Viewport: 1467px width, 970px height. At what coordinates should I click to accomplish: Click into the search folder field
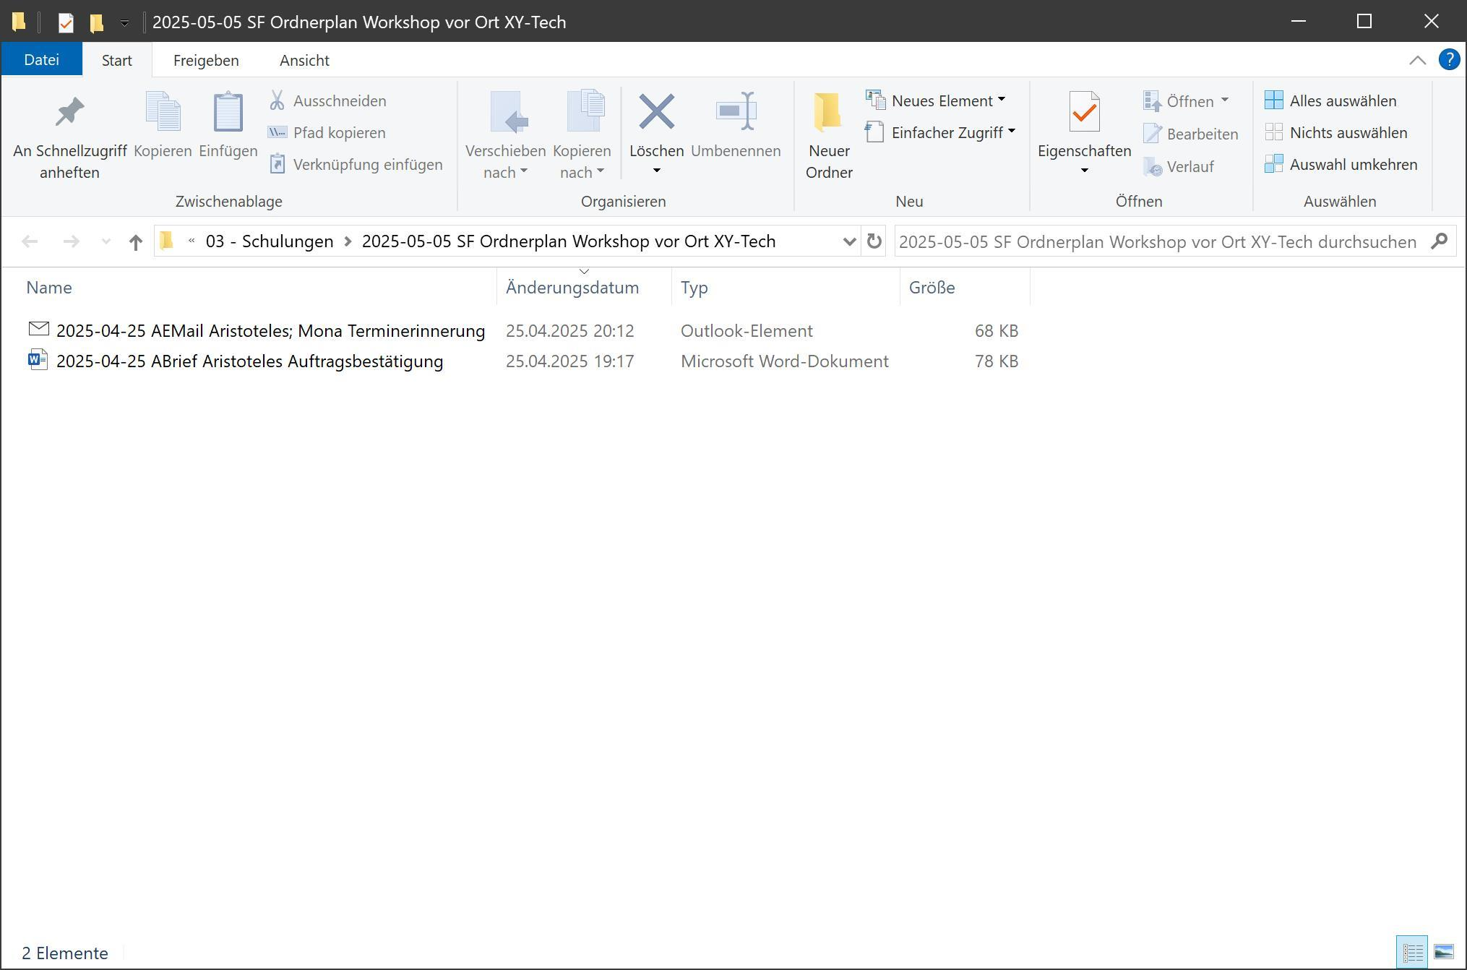click(x=1158, y=241)
